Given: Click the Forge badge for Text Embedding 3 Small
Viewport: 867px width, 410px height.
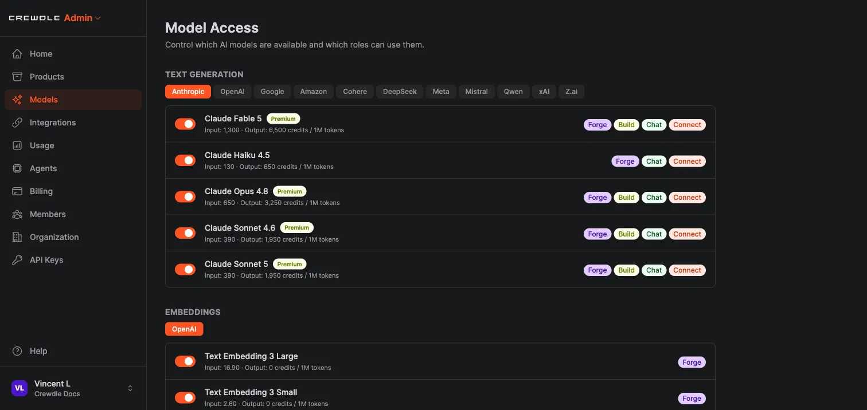Looking at the screenshot, I should tap(692, 399).
